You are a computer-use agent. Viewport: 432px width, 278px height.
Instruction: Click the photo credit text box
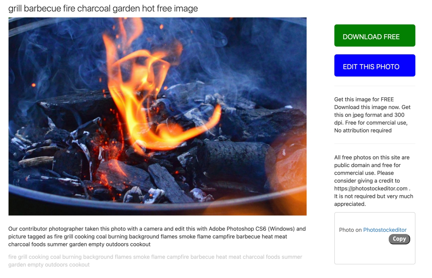tap(375, 238)
